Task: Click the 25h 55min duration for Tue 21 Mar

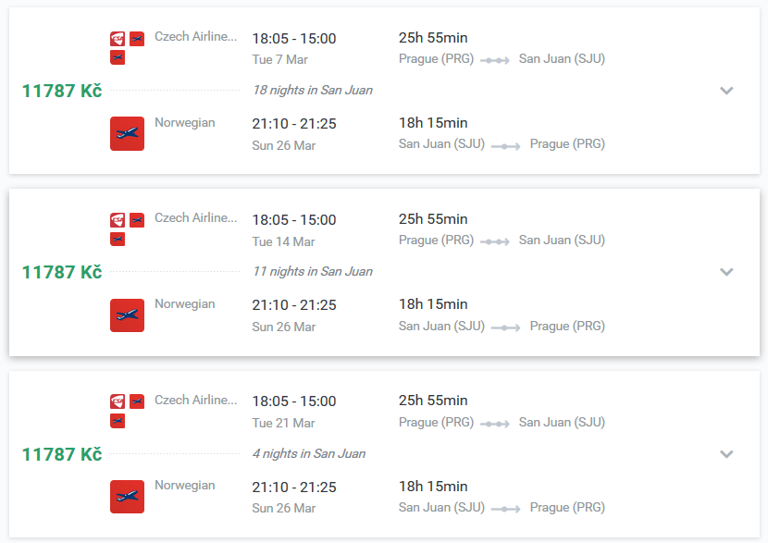Action: tap(433, 400)
